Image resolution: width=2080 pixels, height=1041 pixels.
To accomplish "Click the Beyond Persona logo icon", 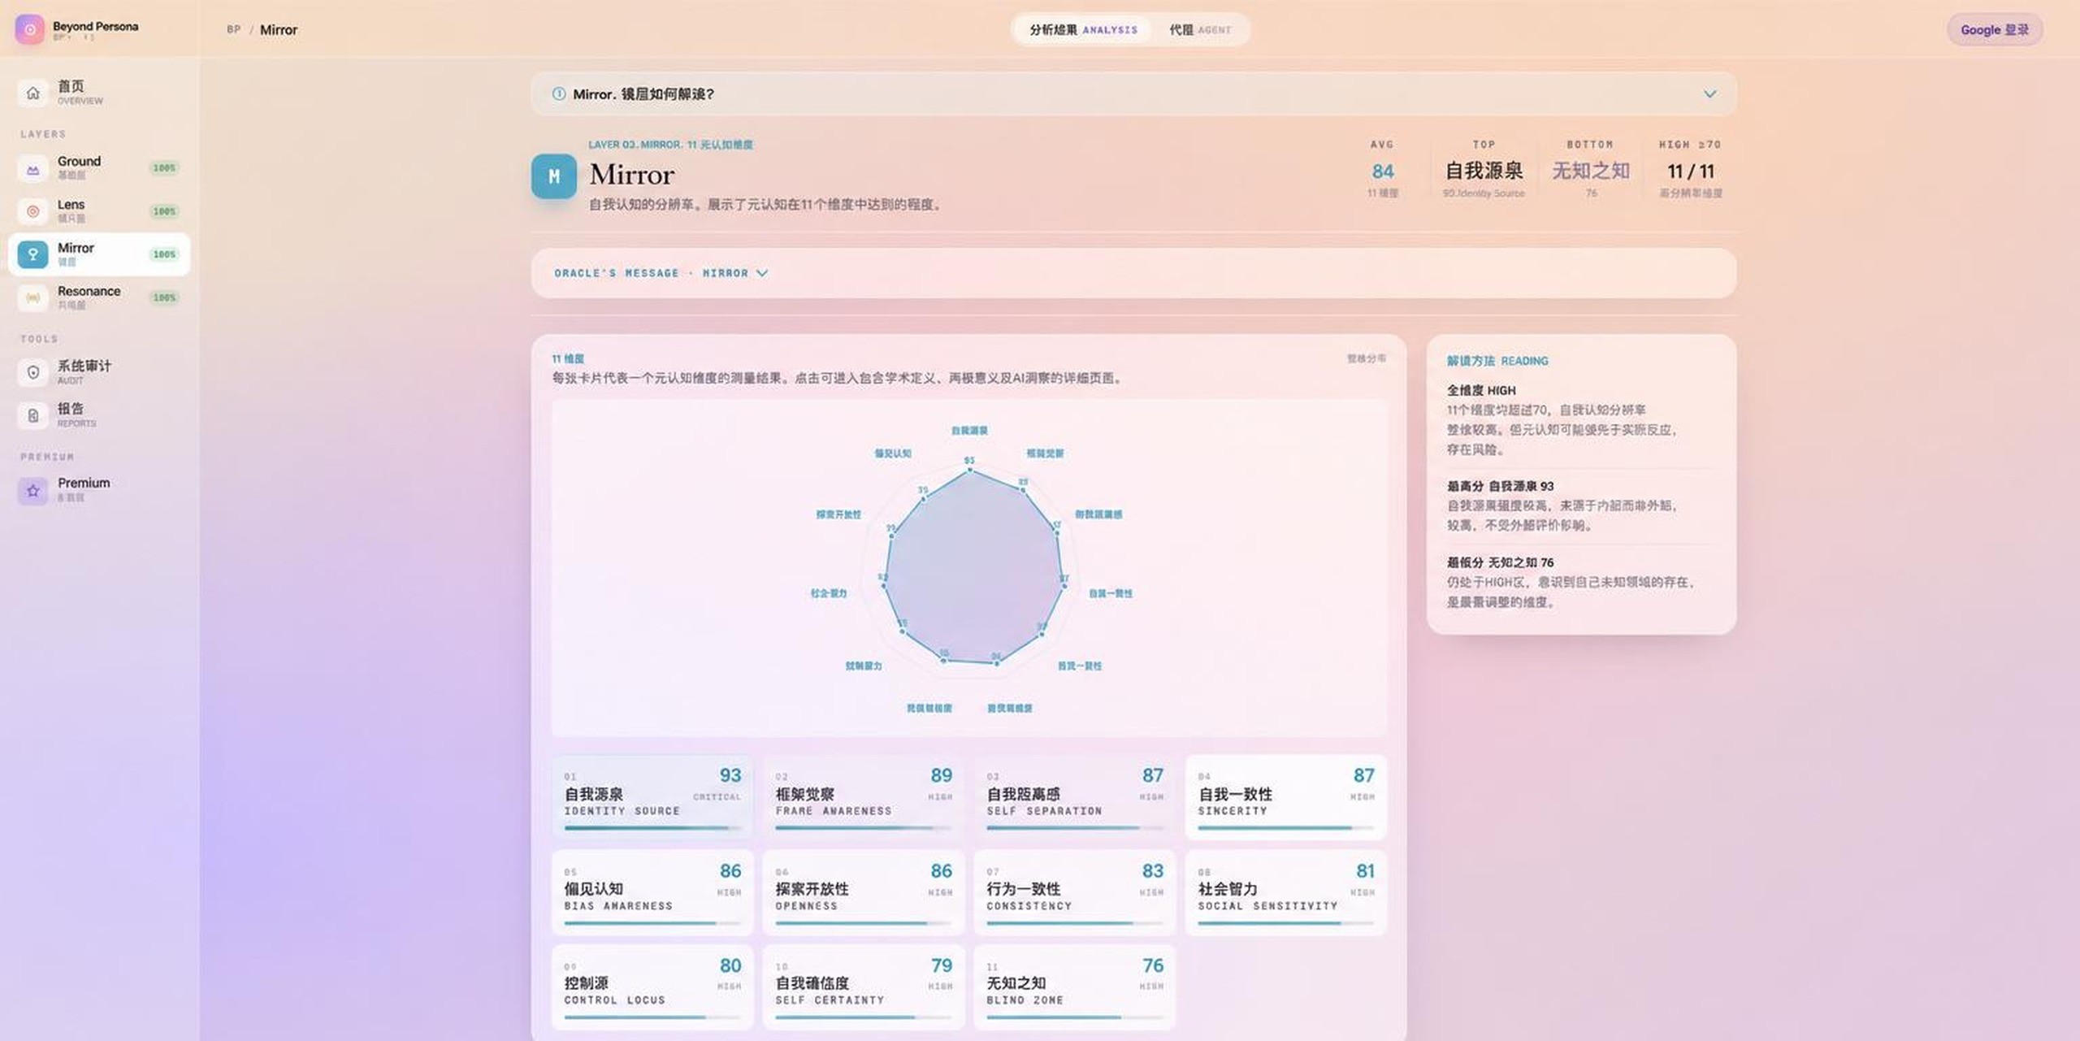I will (30, 29).
